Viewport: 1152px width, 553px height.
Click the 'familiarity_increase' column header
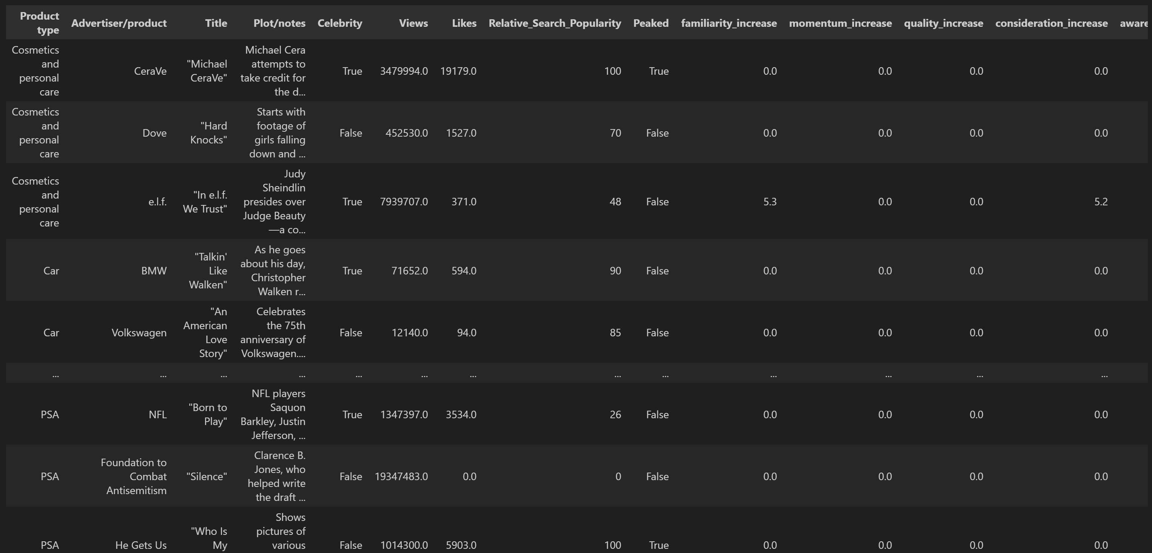click(x=728, y=23)
